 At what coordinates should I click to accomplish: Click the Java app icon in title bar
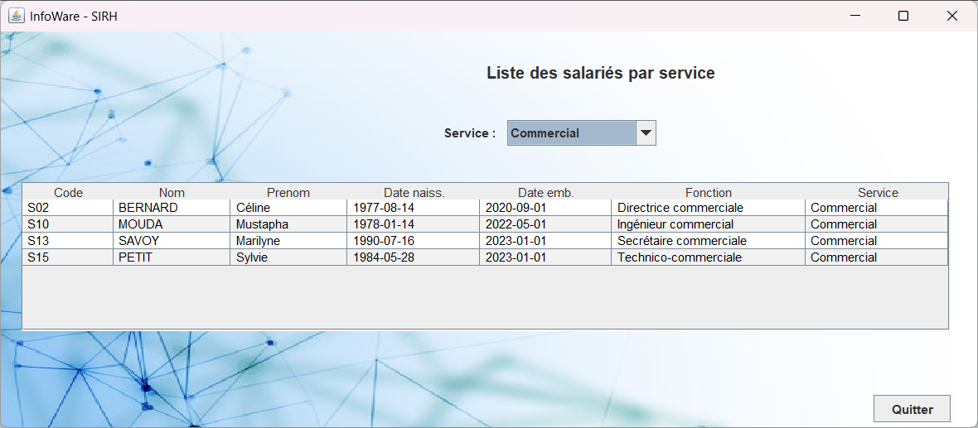coord(17,17)
